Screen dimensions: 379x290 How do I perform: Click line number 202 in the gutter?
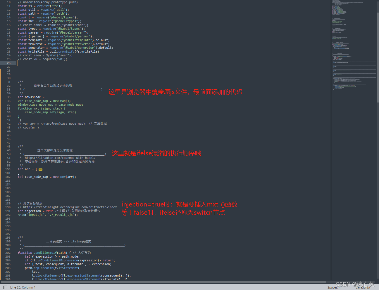click(8, 253)
